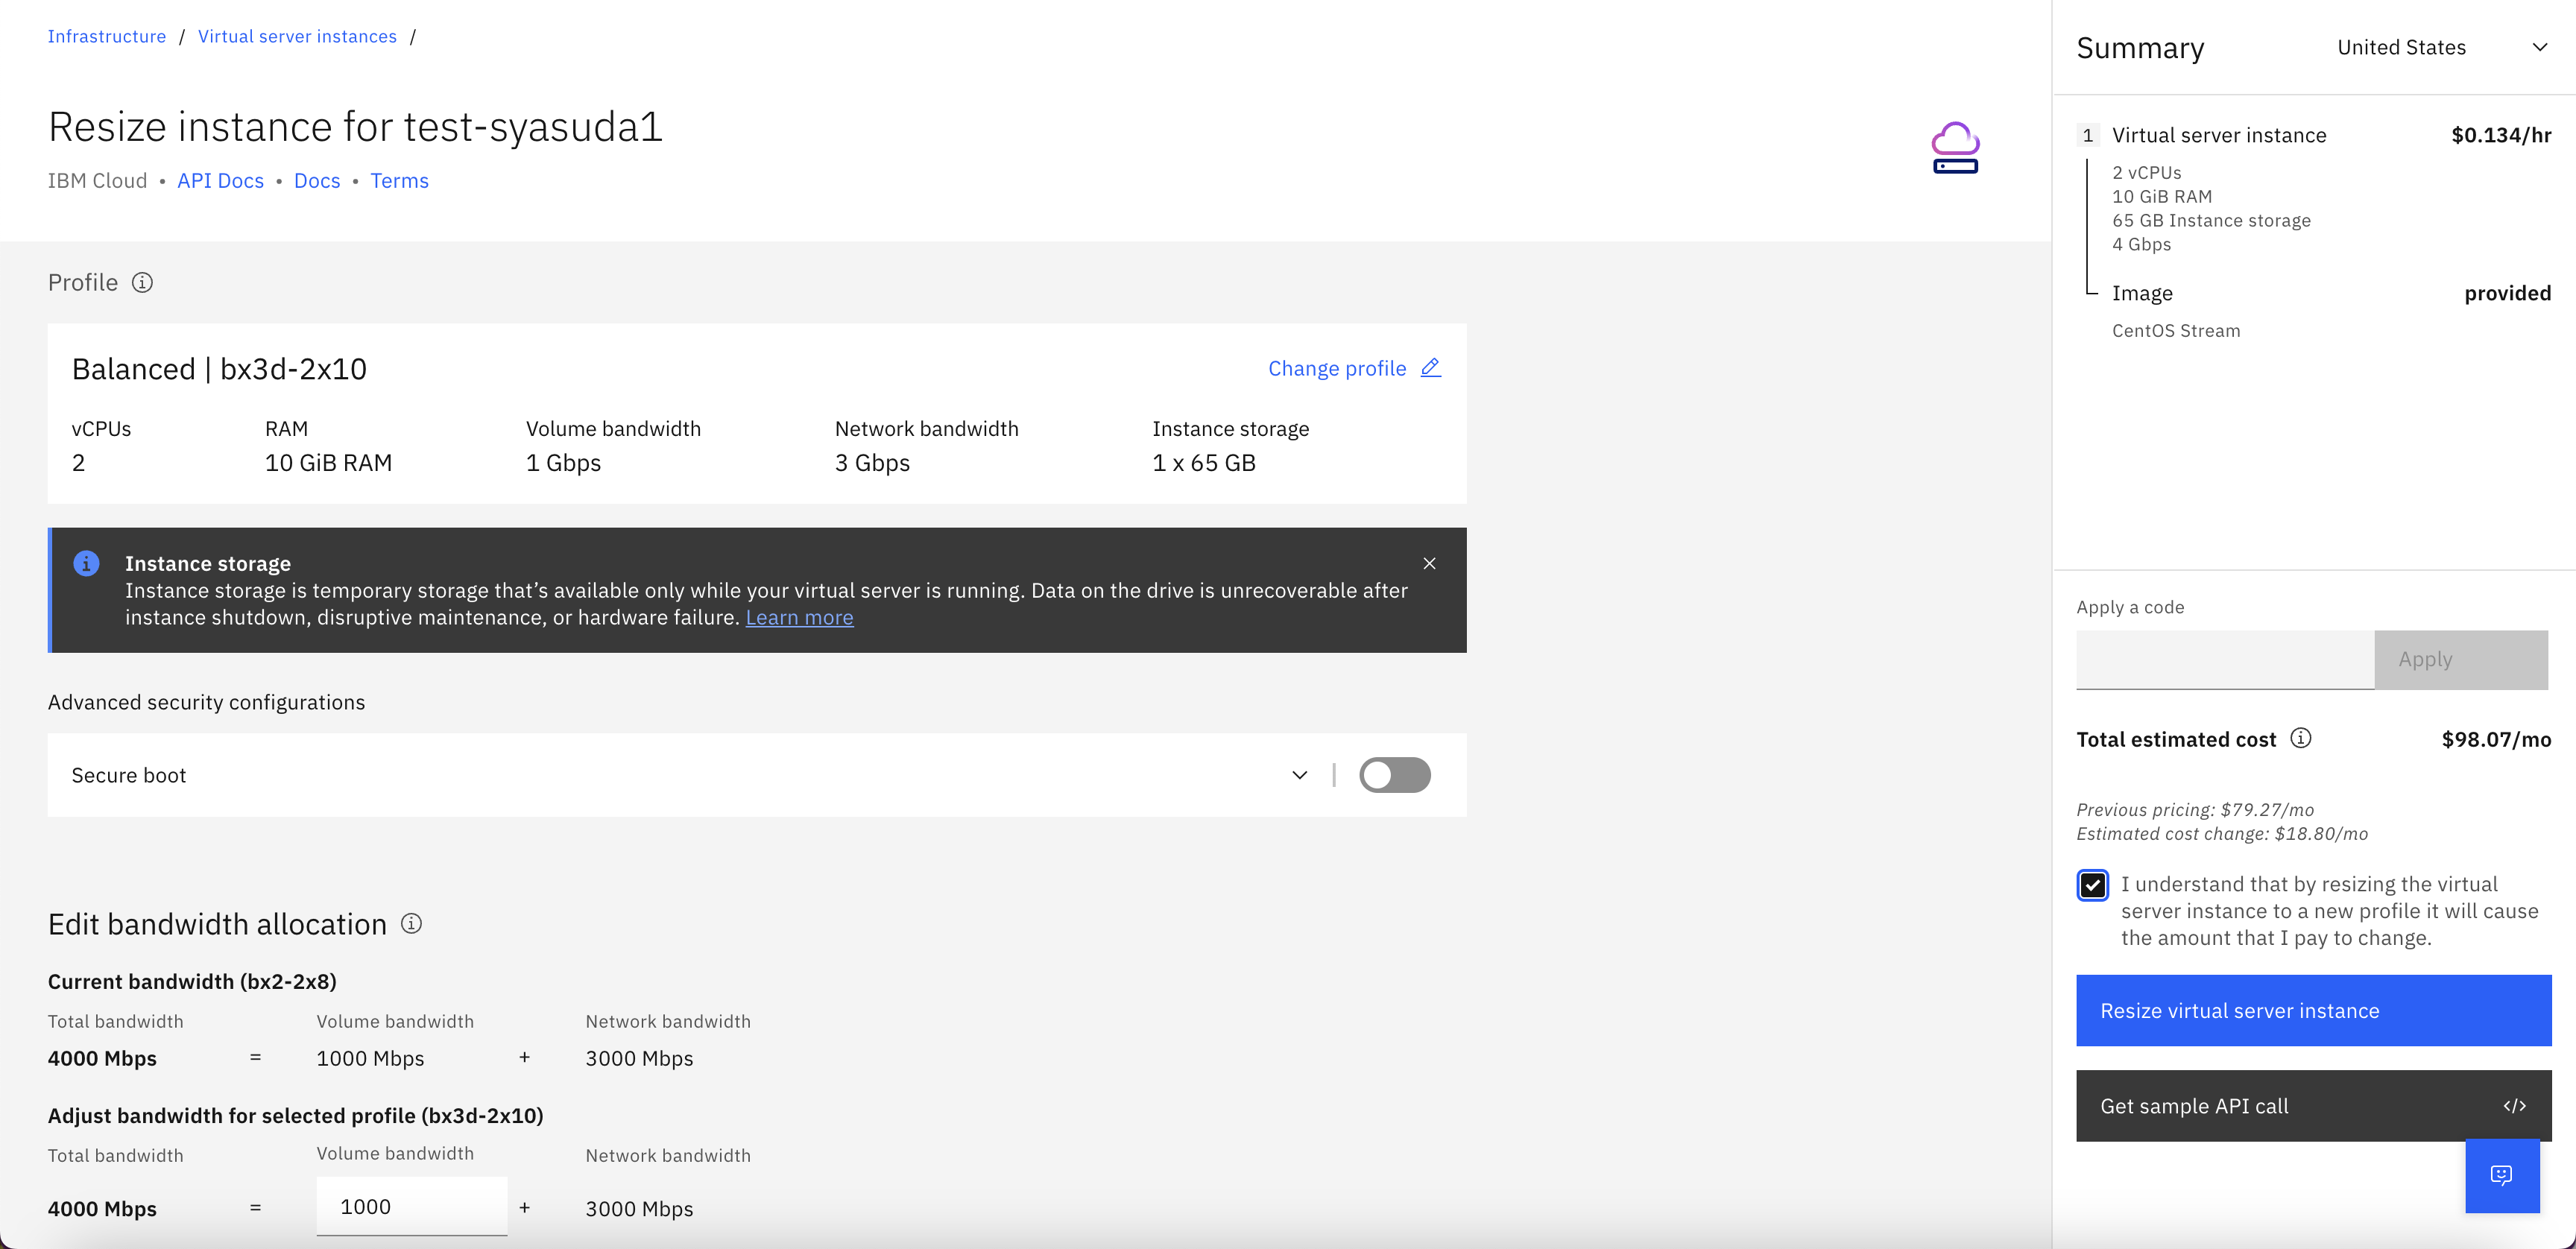Expand the Secure boot chevron
2576x1249 pixels.
point(1299,775)
